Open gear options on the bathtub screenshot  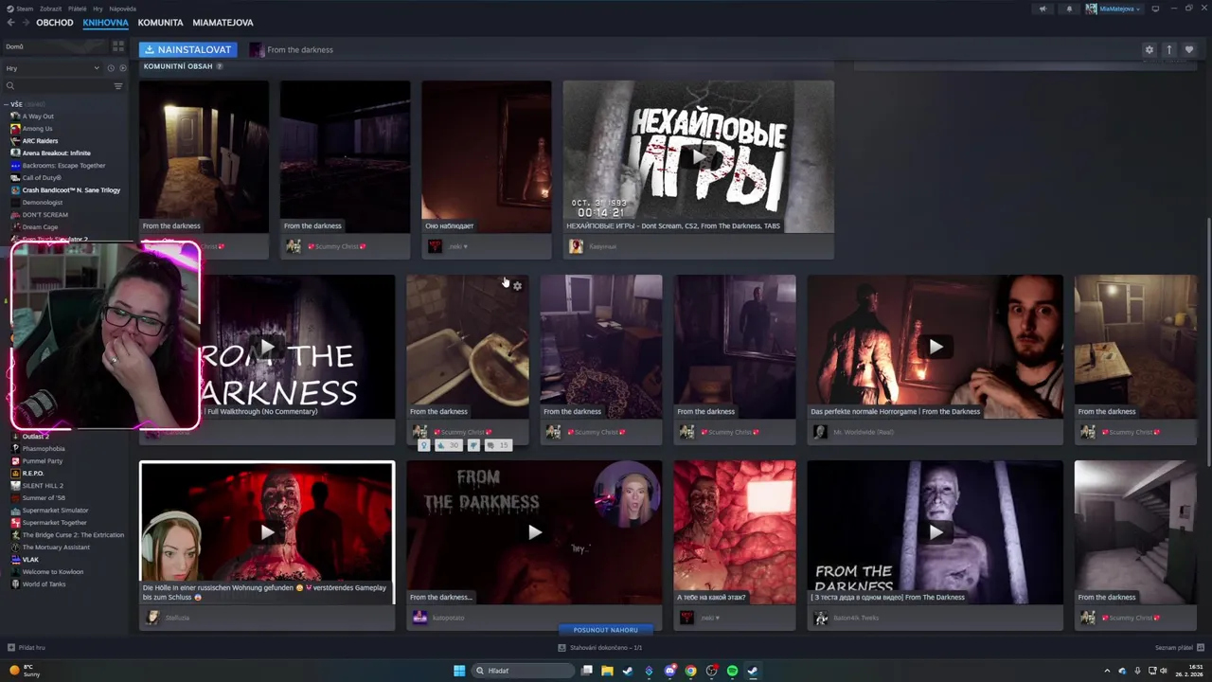point(517,286)
